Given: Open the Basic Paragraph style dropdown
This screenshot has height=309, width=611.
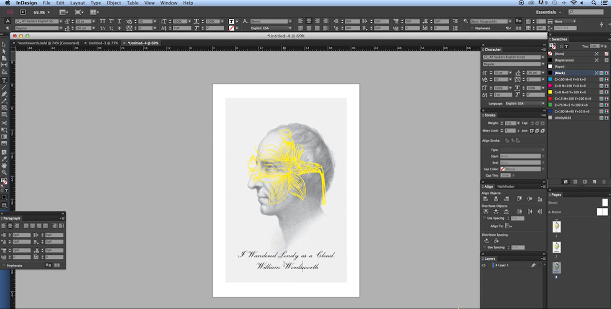Looking at the screenshot, I should [x=510, y=22].
